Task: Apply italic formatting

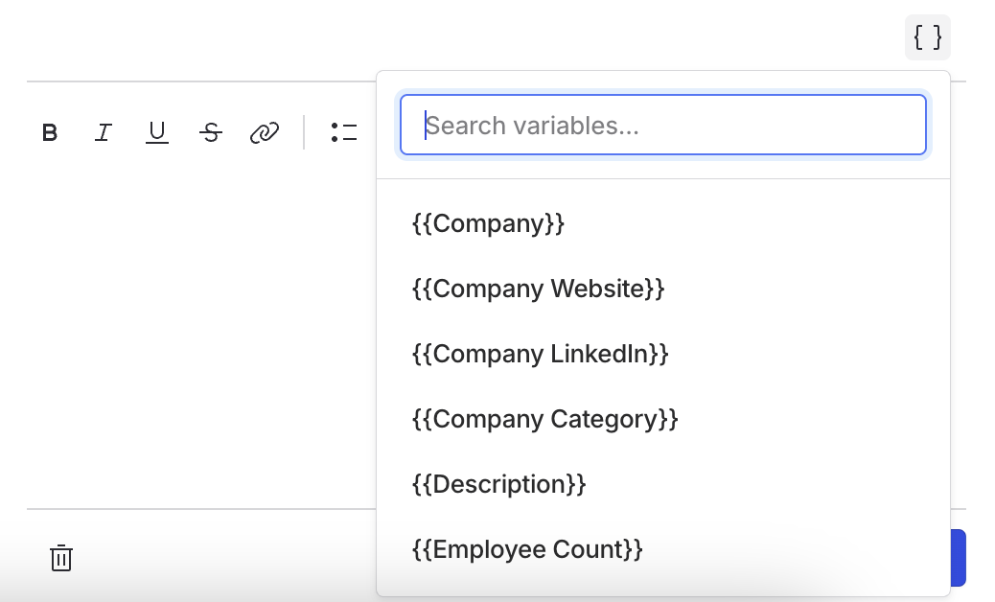Action: [x=104, y=132]
